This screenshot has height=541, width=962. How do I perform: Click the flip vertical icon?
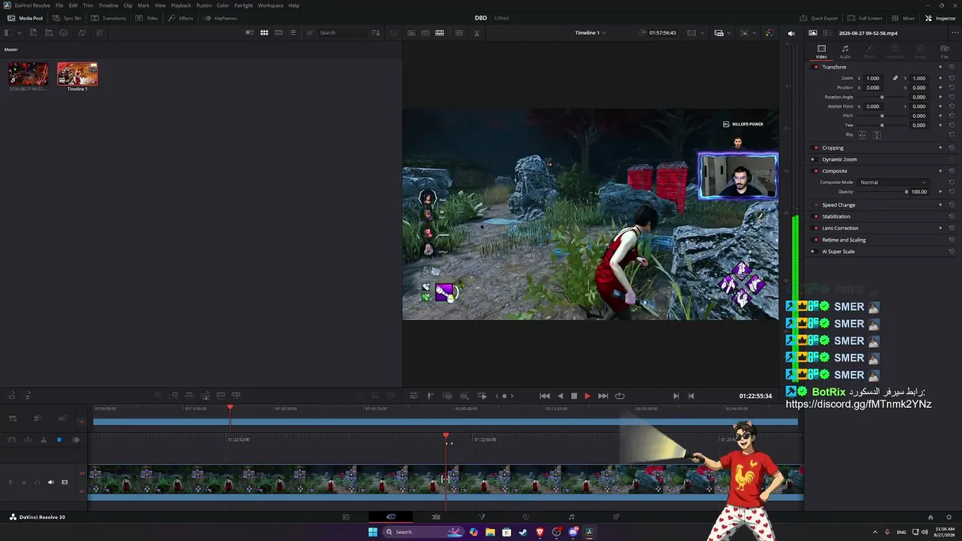pos(876,135)
